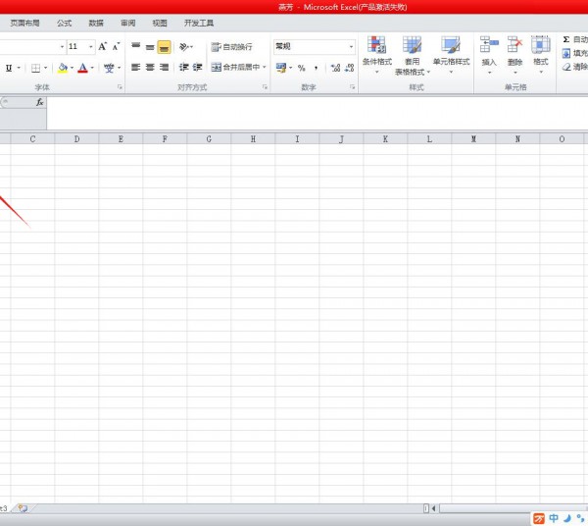Open the 开发工具 ribbon tab
Screen dimensions: 588x526
coord(199,22)
